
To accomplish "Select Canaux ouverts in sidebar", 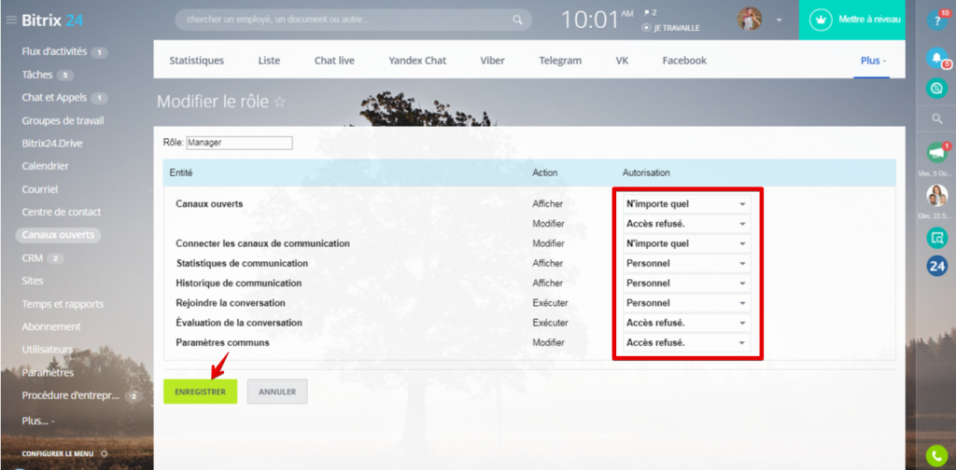I will click(x=58, y=235).
